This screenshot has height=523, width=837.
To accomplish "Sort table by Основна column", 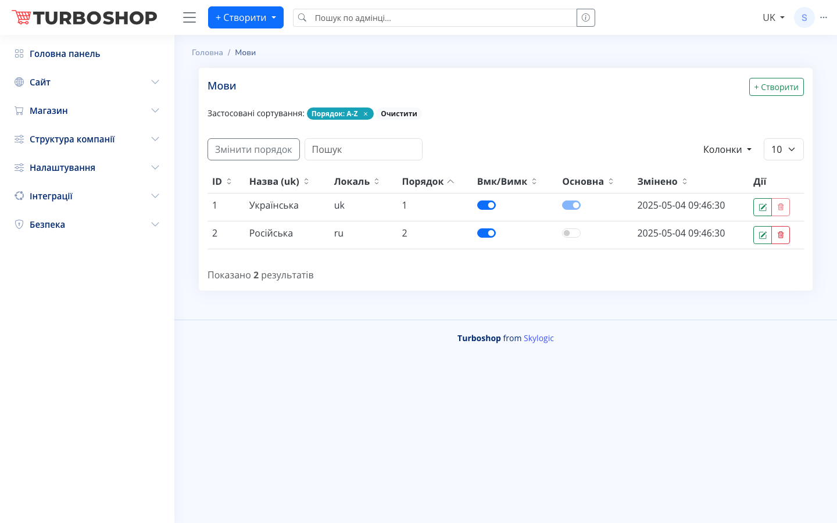I will (x=588, y=181).
